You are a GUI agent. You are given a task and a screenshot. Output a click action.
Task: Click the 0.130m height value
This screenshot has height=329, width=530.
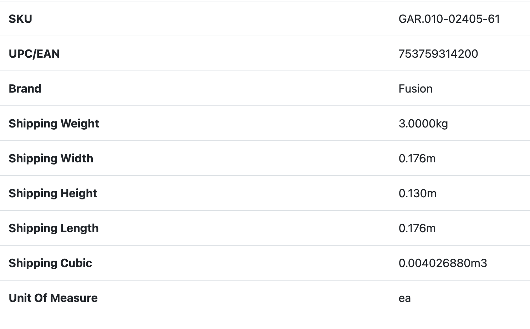(417, 193)
